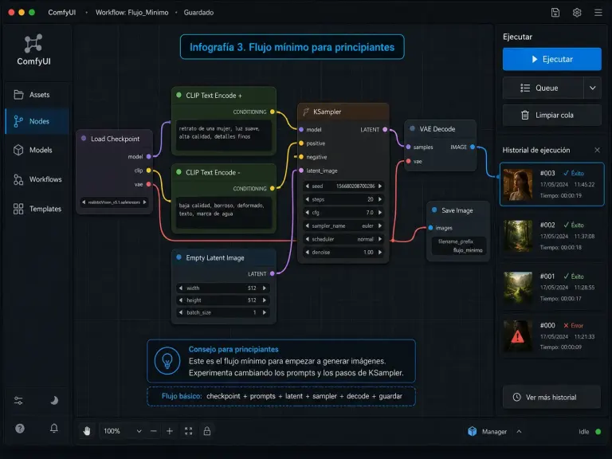This screenshot has width=612, height=459.
Task: Click the sliders preferences icon in sidebar
Action: click(18, 401)
